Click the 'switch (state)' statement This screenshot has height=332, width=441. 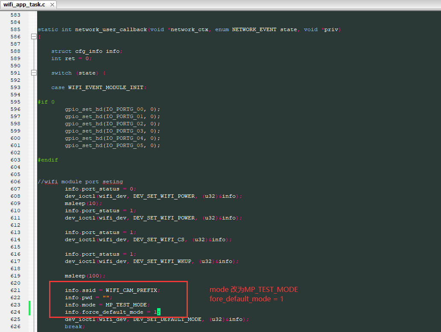(79, 73)
